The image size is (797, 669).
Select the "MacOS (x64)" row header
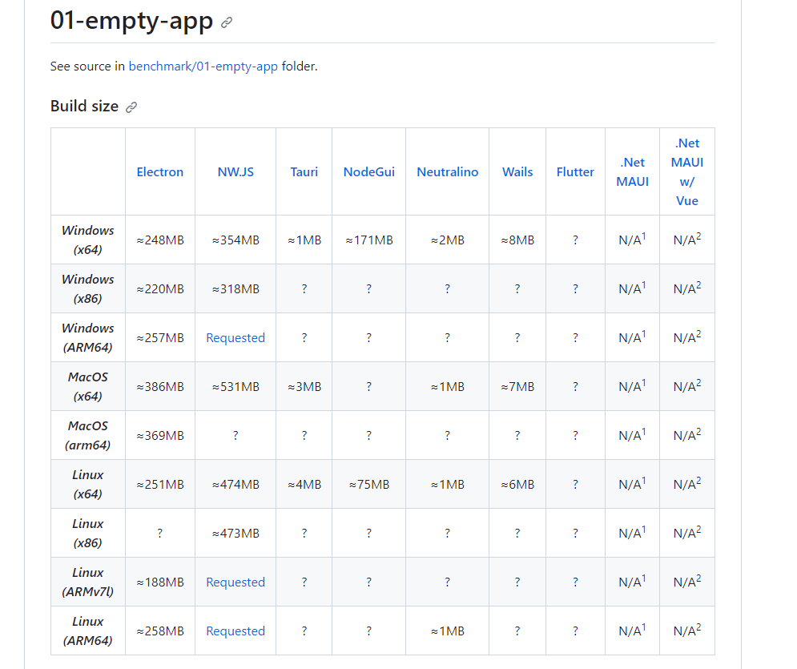pyautogui.click(x=88, y=387)
